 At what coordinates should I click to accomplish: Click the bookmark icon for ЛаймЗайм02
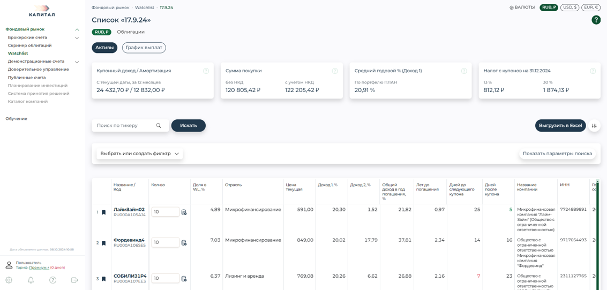coord(104,212)
